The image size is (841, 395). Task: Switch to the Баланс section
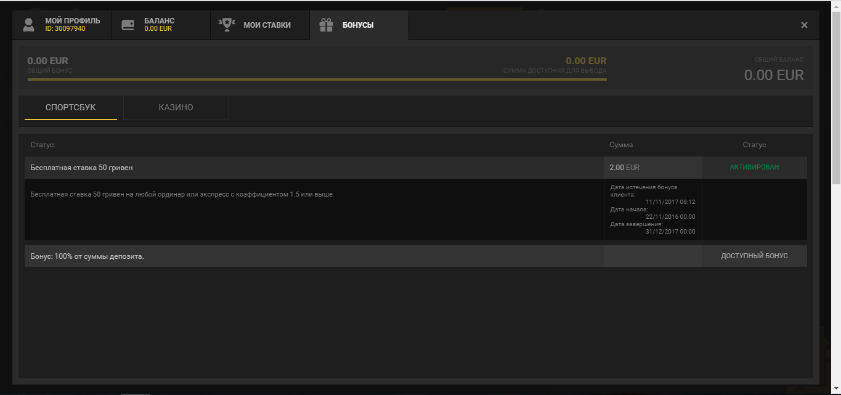pos(160,25)
